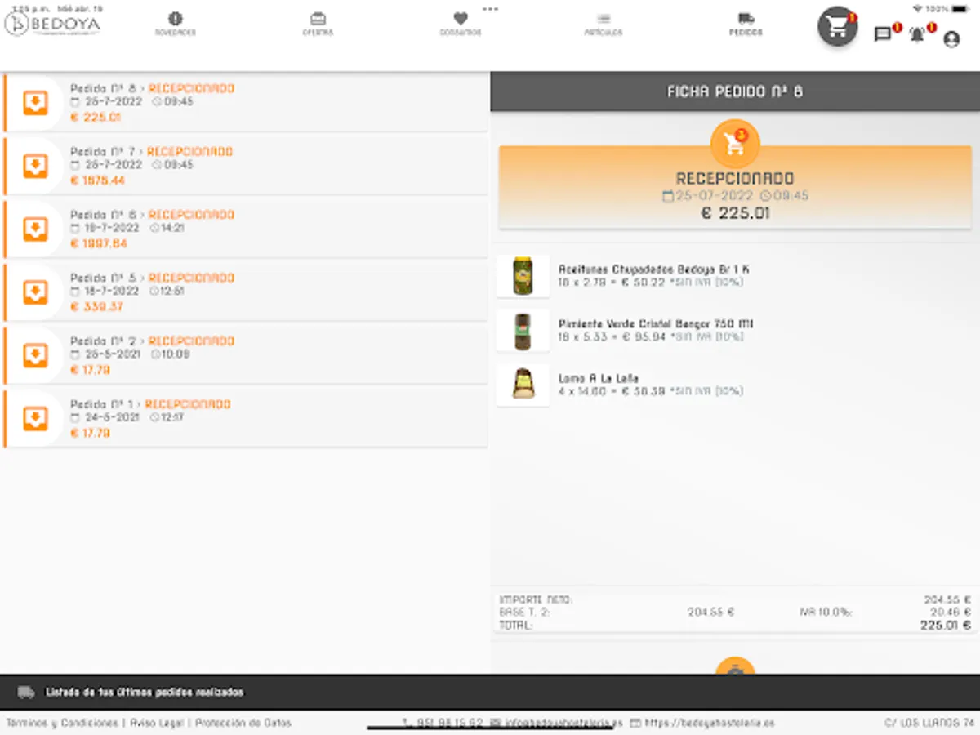Open the Pedidos truck tab

(746, 24)
